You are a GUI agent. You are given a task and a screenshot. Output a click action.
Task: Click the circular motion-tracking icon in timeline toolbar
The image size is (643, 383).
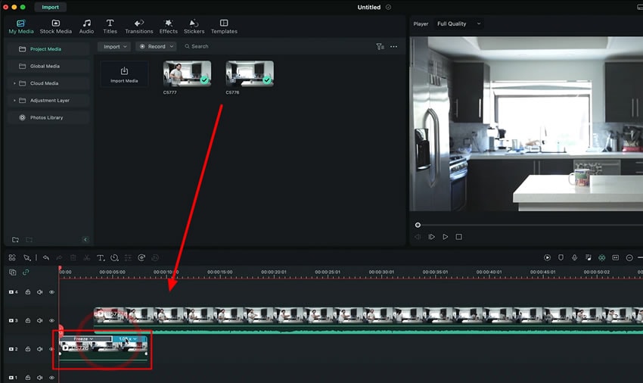[x=141, y=258]
